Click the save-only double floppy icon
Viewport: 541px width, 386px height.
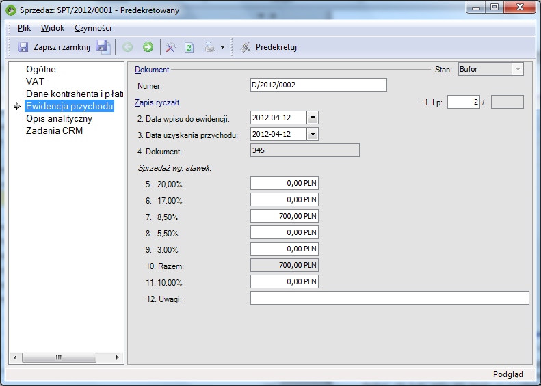[x=103, y=47]
